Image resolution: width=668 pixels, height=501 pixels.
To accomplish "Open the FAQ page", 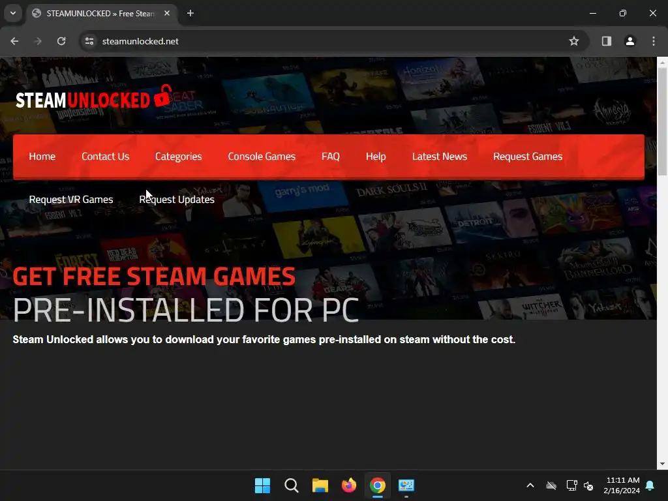I will (331, 157).
